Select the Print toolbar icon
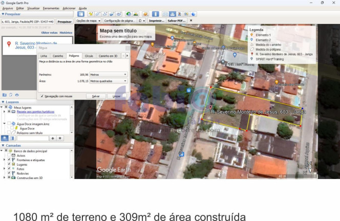 click(173, 14)
